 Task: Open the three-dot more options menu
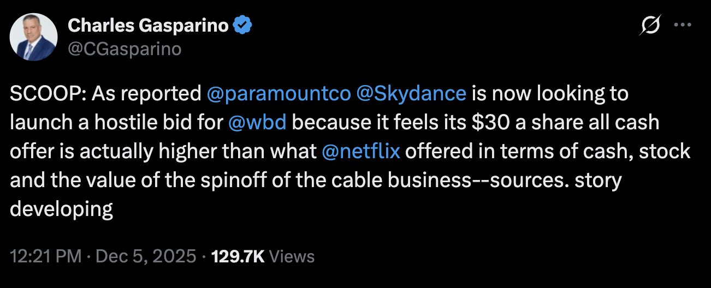pyautogui.click(x=683, y=25)
